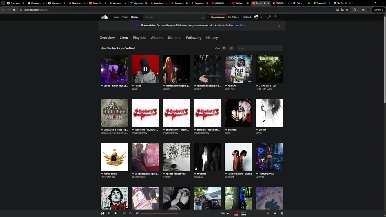The width and height of the screenshot is (386, 217).
Task: Follow the Learn More banner link
Action: tap(239, 25)
